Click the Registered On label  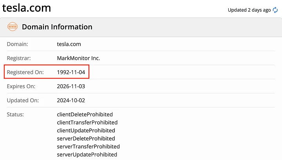coord(25,72)
